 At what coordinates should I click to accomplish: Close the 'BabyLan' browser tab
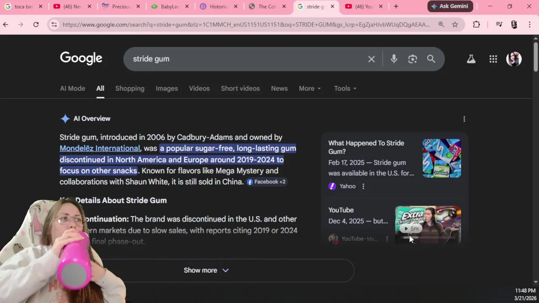point(187,6)
